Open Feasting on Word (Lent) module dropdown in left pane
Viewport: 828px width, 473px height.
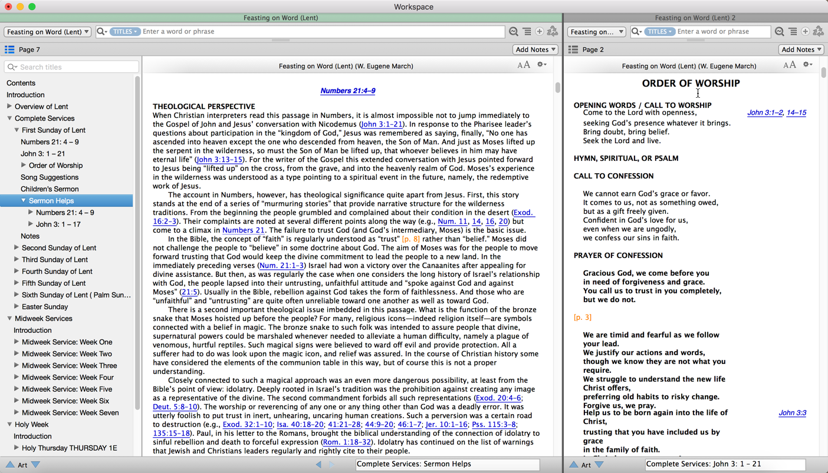click(48, 32)
